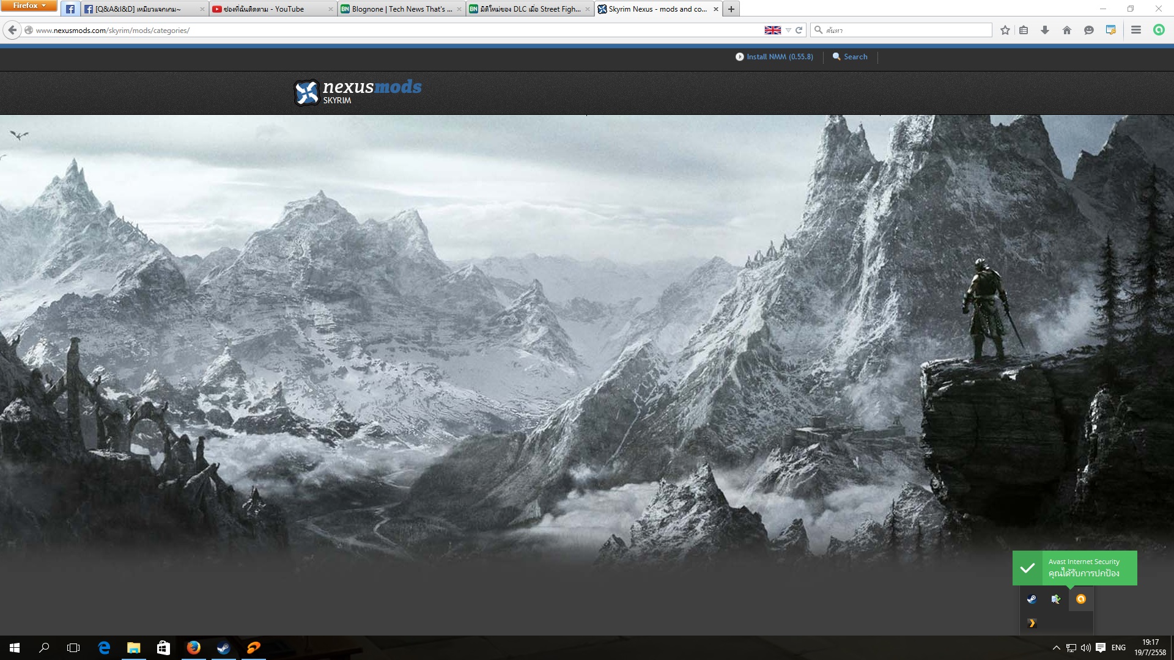Click the yellow chevron Plex tray icon

pos(1032,623)
